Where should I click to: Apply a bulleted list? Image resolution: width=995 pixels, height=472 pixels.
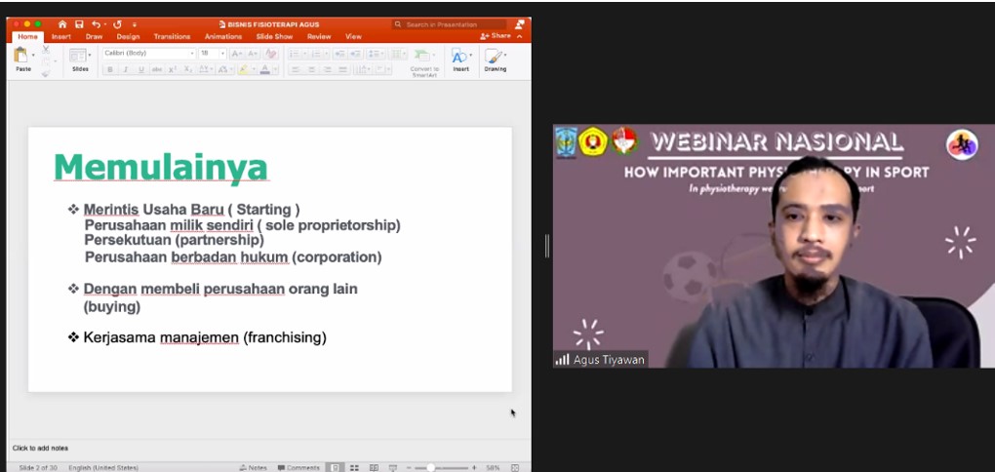297,54
